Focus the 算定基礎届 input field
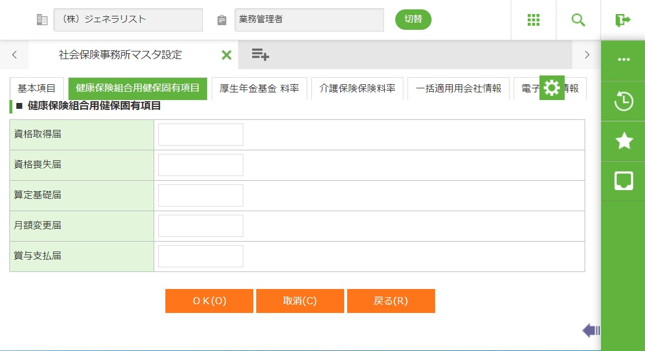Viewport: 645px width, 351px height. [201, 195]
